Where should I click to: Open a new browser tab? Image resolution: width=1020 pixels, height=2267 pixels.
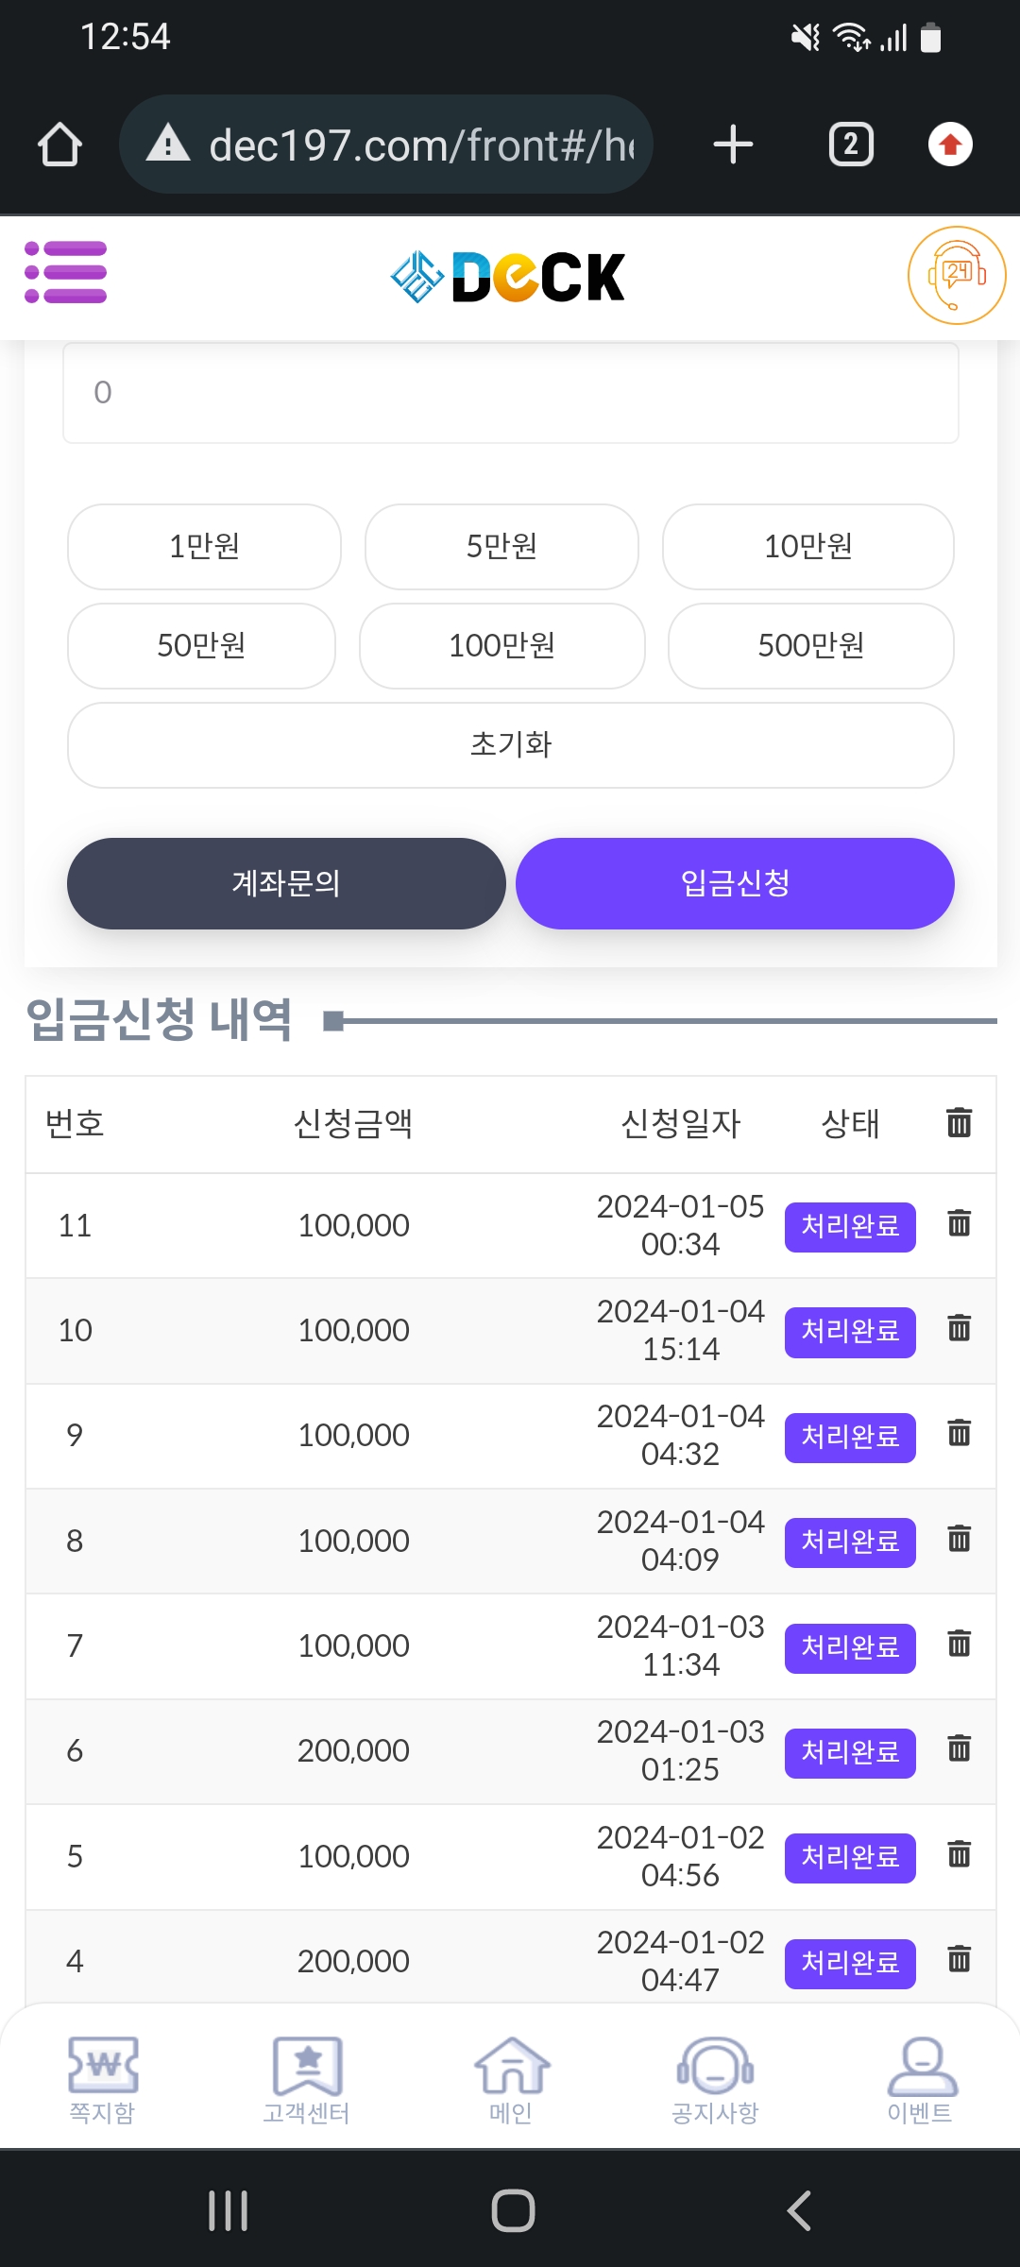pos(733,145)
